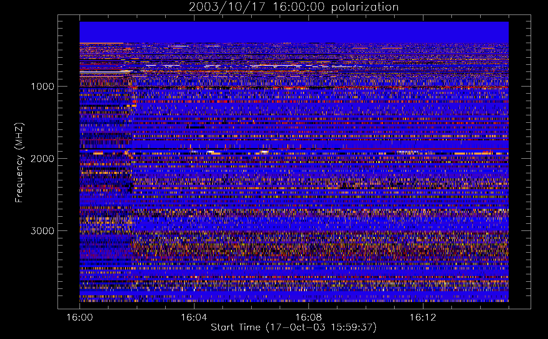Viewport: 548px width, 339px height.
Task: Click the plot title '2003/10/17 16:00:00 polarization'
Action: click(294, 7)
